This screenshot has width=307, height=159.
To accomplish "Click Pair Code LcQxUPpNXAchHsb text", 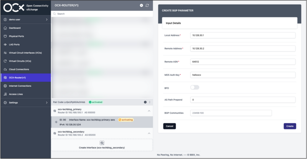I will 69,102.
